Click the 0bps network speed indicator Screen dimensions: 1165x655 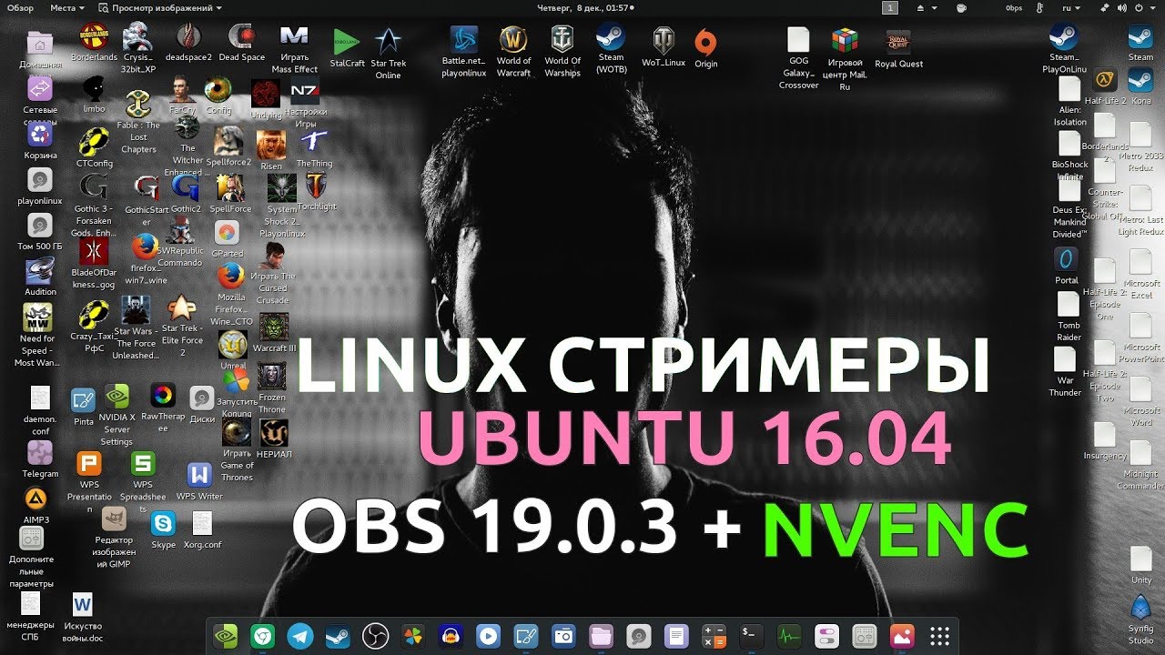[1014, 7]
